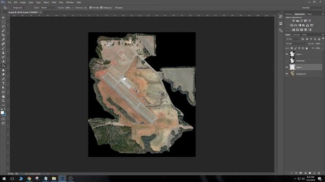The width and height of the screenshot is (325, 182).
Task: Select the Crop tool
Action: click(x=3, y=35)
